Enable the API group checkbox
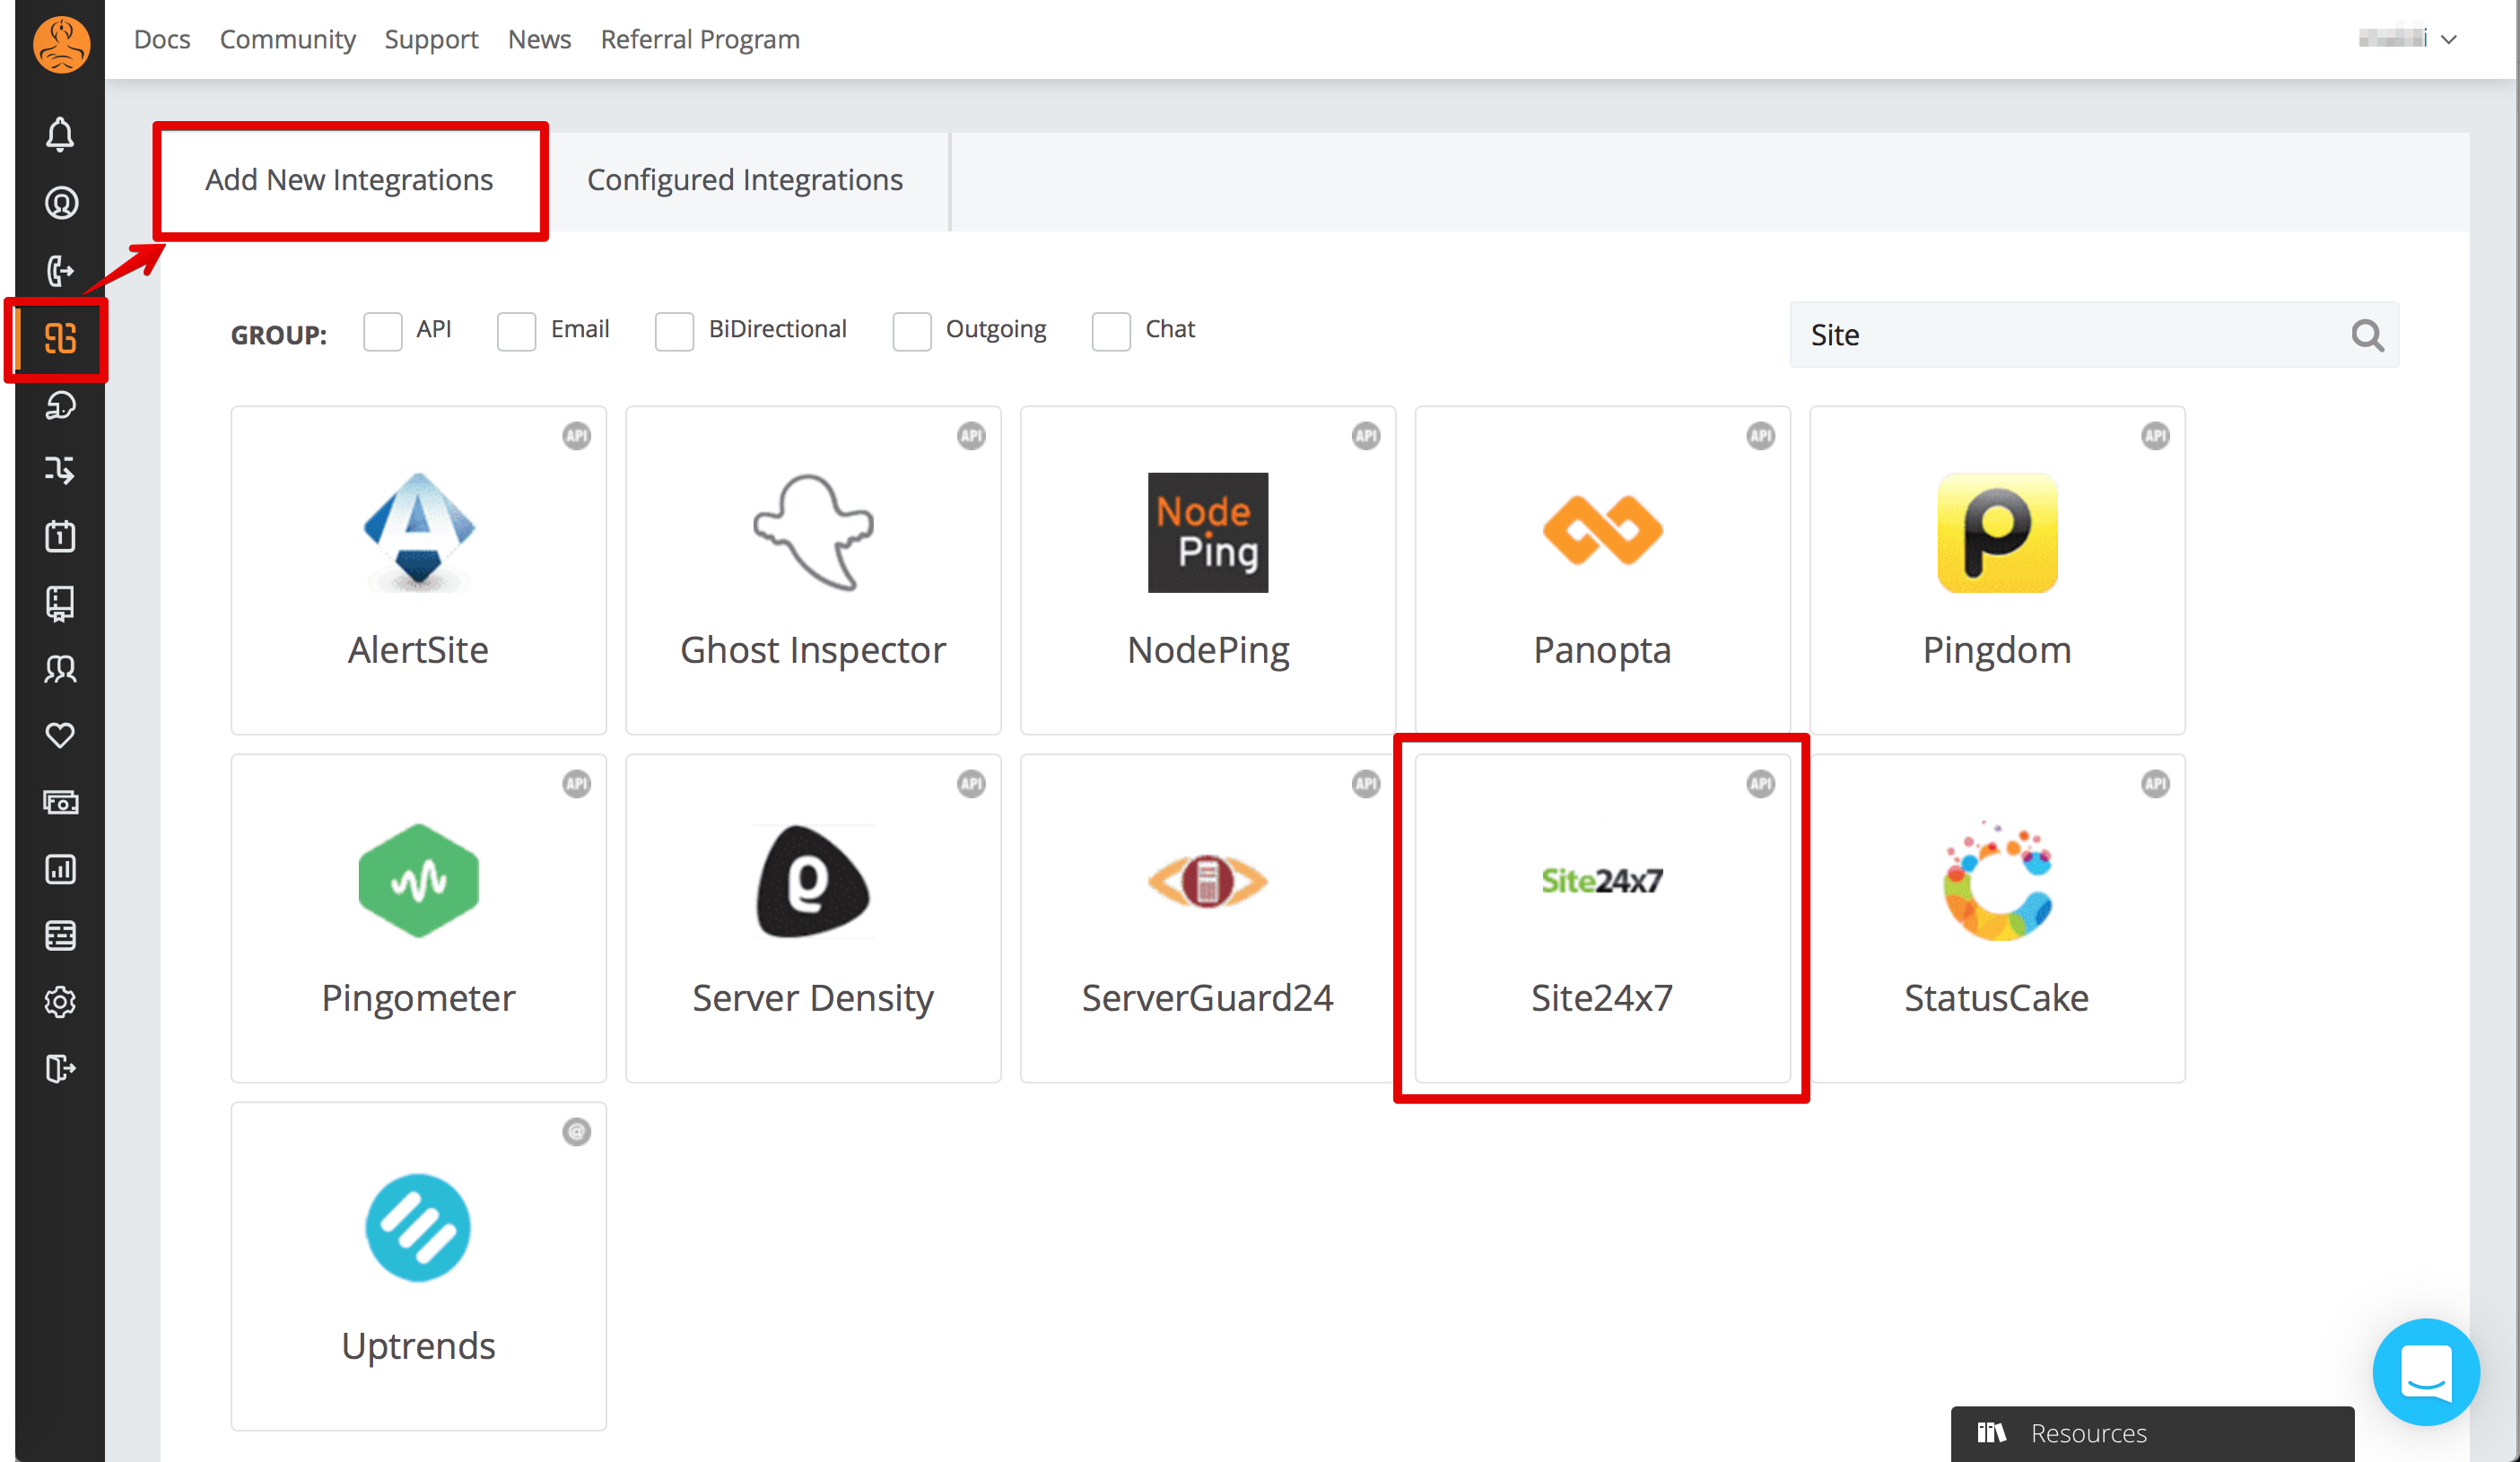 (x=382, y=331)
